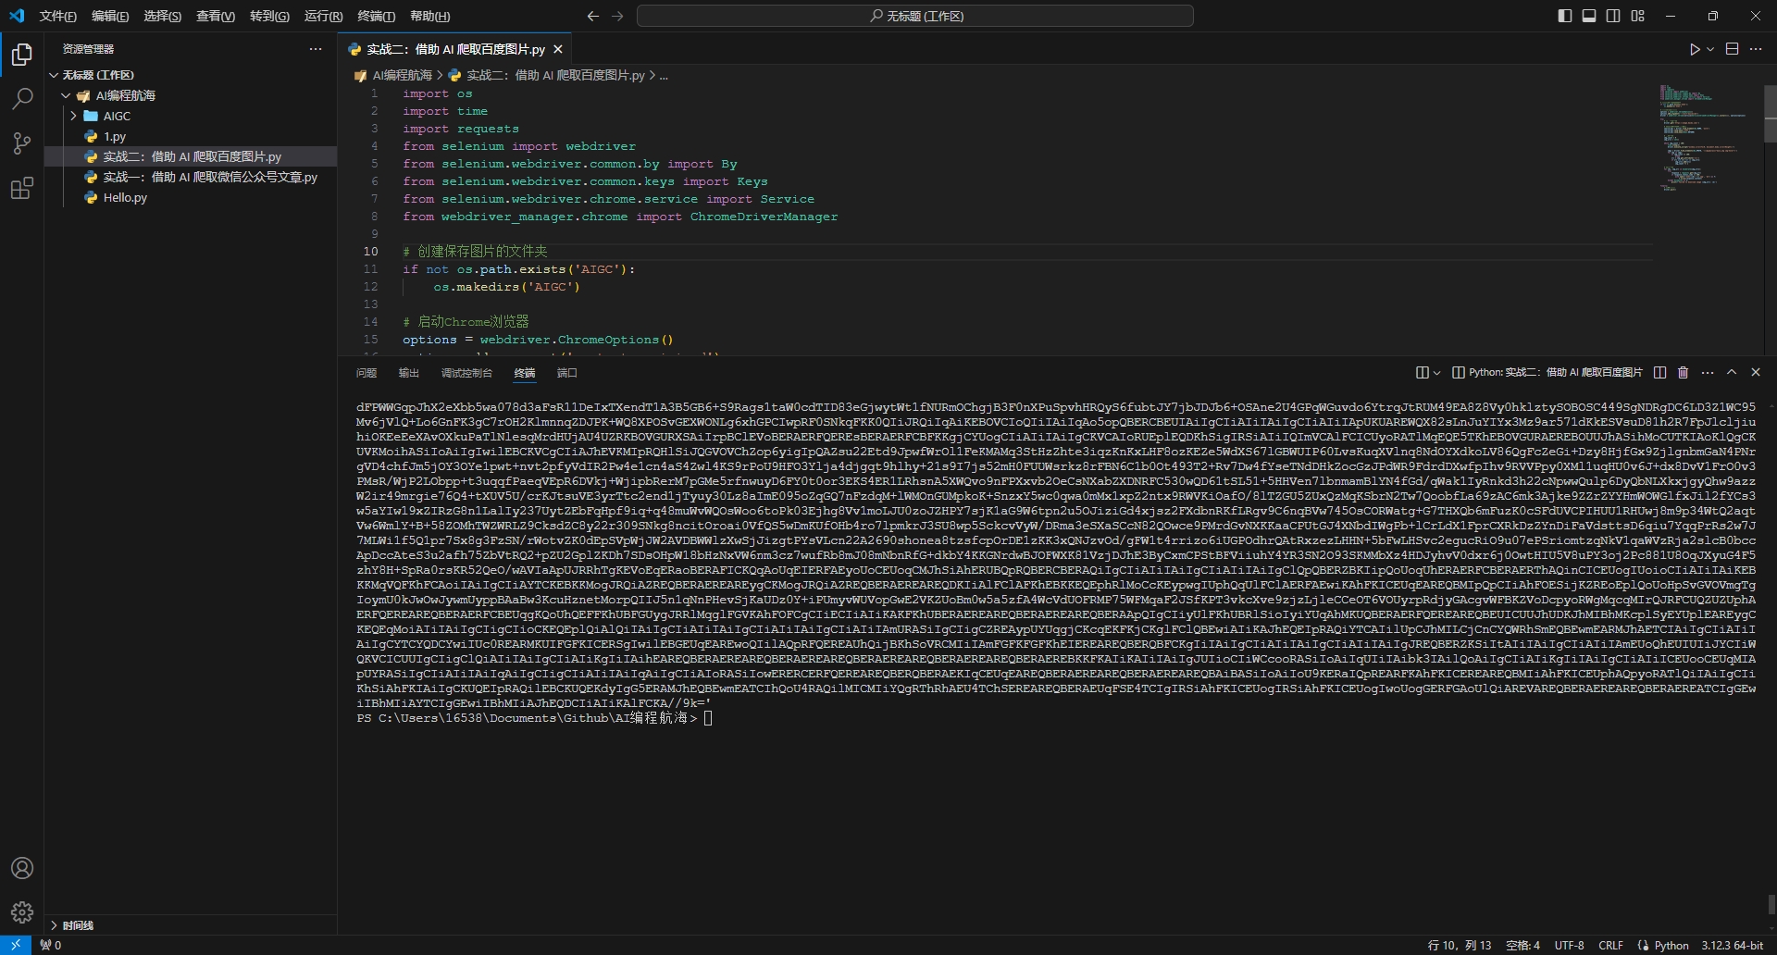Open the 编辑(E) menu
This screenshot has width=1777, height=955.
[x=110, y=16]
